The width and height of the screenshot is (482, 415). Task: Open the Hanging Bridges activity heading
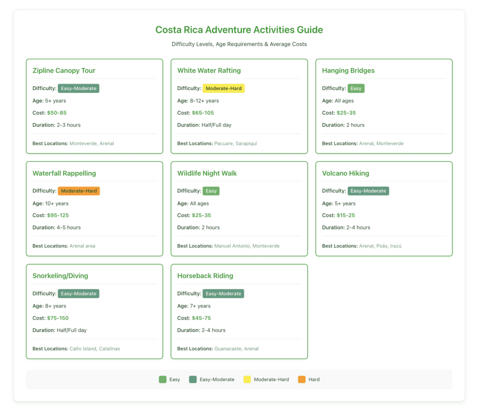coord(348,70)
